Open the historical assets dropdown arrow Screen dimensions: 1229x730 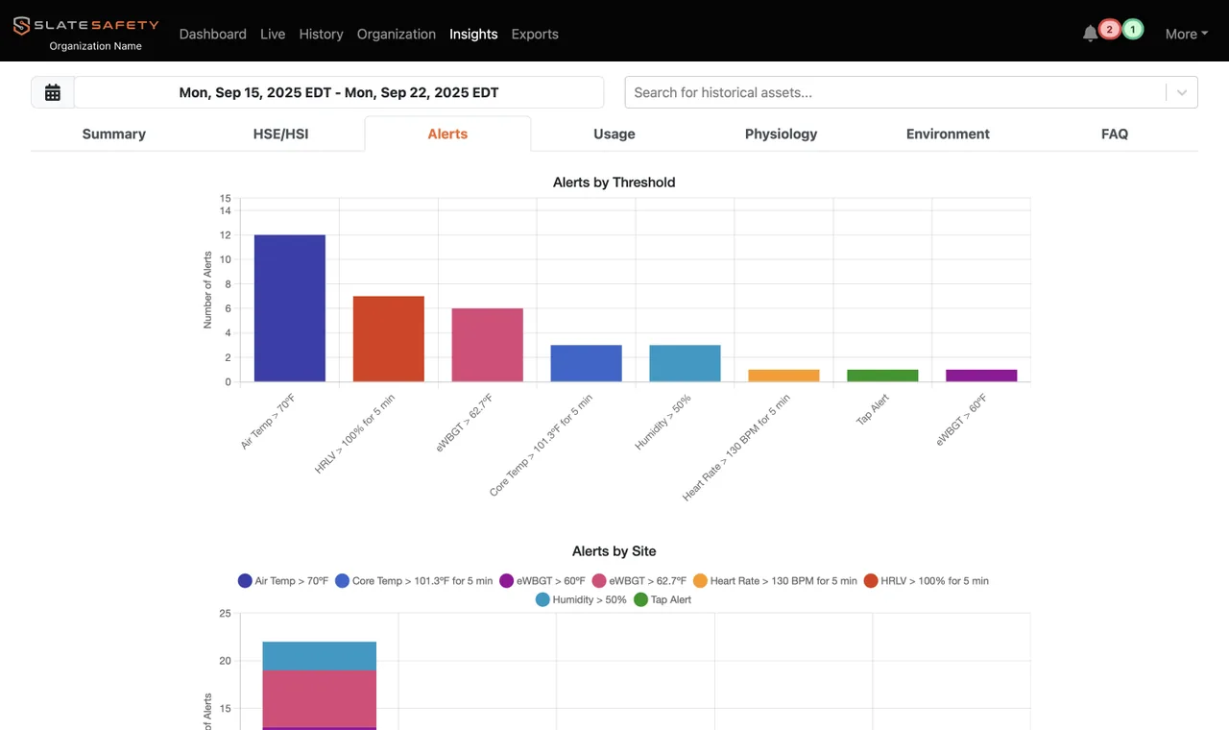1182,92
